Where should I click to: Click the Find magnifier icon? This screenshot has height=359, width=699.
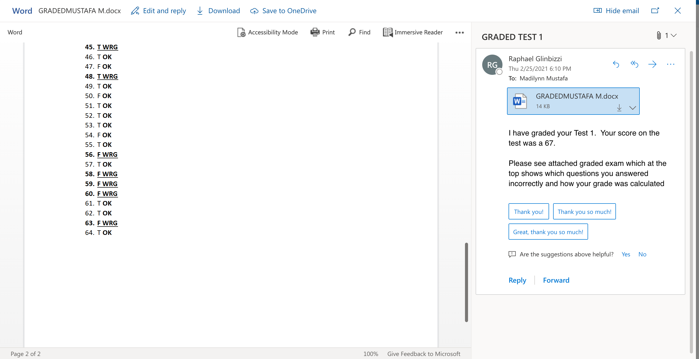click(x=352, y=32)
